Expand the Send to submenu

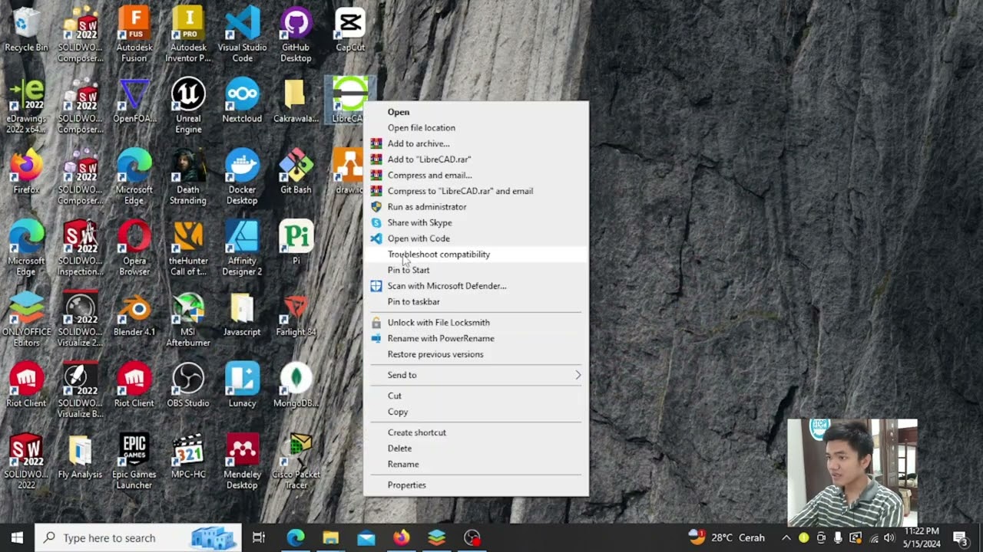pyautogui.click(x=476, y=375)
